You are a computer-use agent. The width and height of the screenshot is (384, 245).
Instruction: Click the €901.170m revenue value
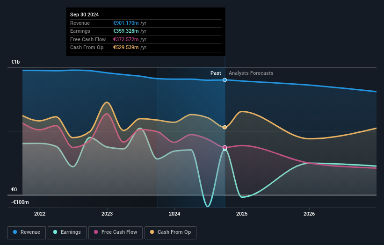(x=126, y=23)
